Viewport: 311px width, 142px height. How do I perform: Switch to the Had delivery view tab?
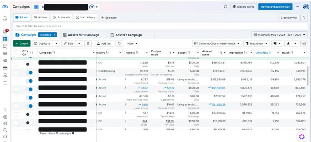pos(85,17)
